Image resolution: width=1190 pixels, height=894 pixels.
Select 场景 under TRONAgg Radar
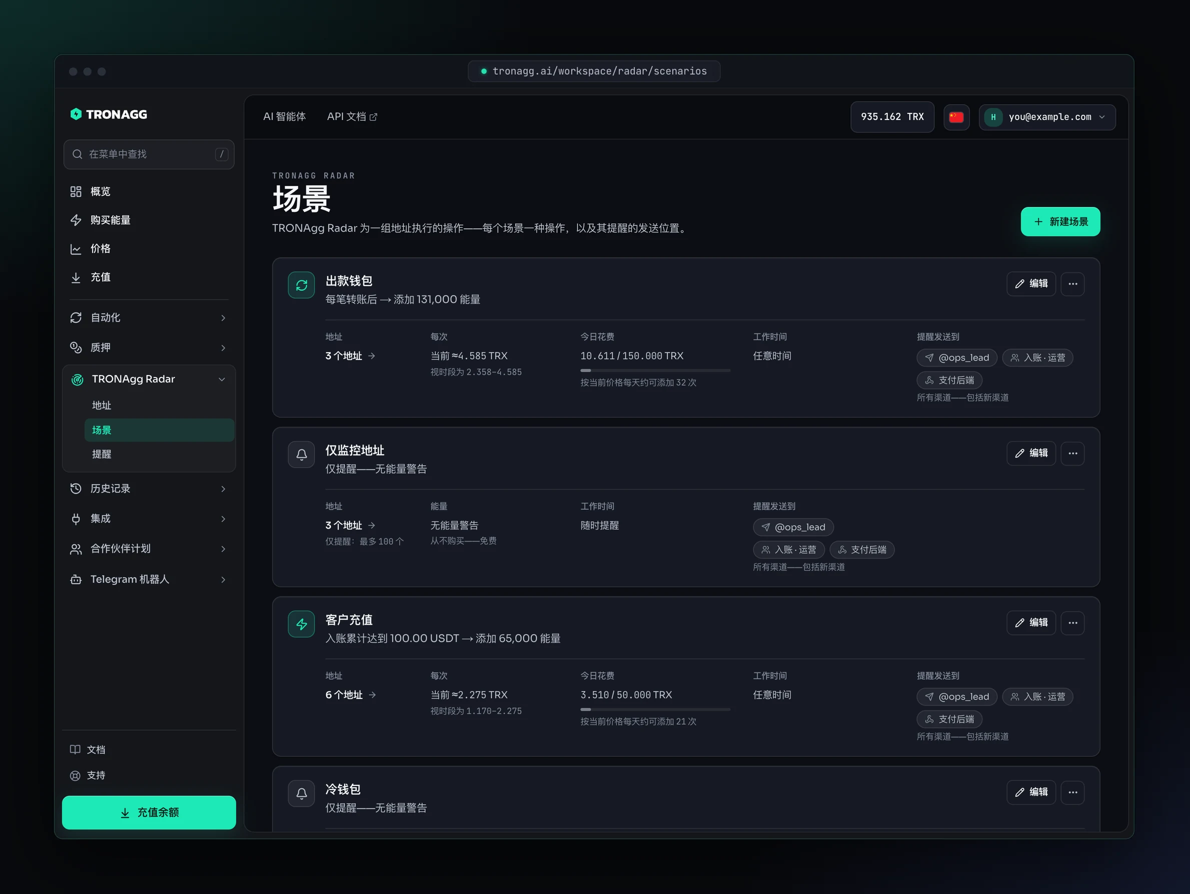159,430
